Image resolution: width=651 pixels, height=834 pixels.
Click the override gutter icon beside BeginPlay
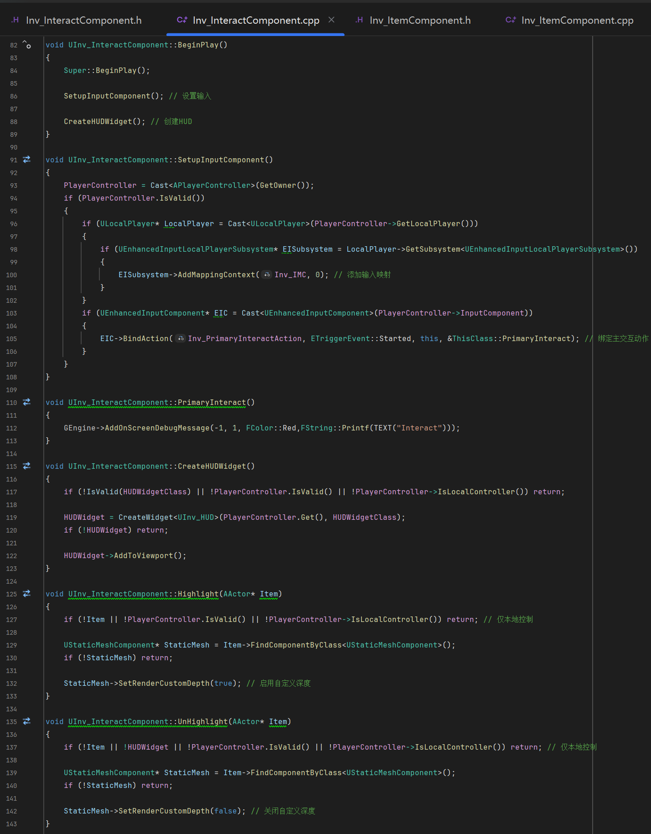pos(27,45)
